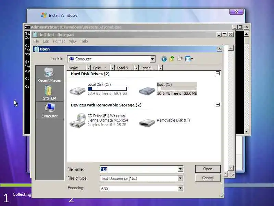274x206 pixels.
Task: Expand the Files of type dropdown
Action: (180, 179)
